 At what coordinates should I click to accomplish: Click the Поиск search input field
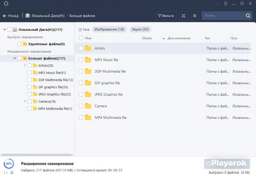(223, 16)
